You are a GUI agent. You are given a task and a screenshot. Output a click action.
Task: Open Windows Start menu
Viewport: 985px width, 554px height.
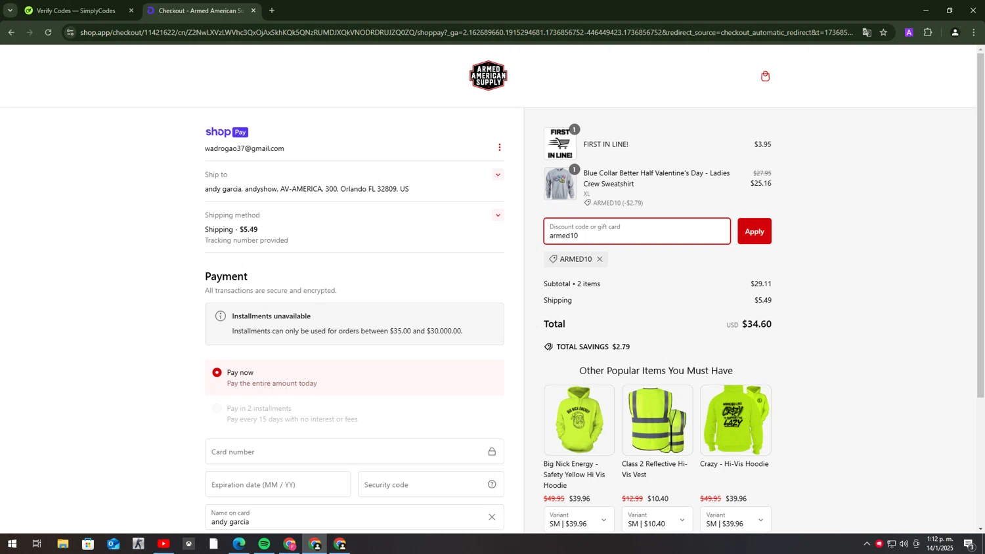[x=12, y=544]
